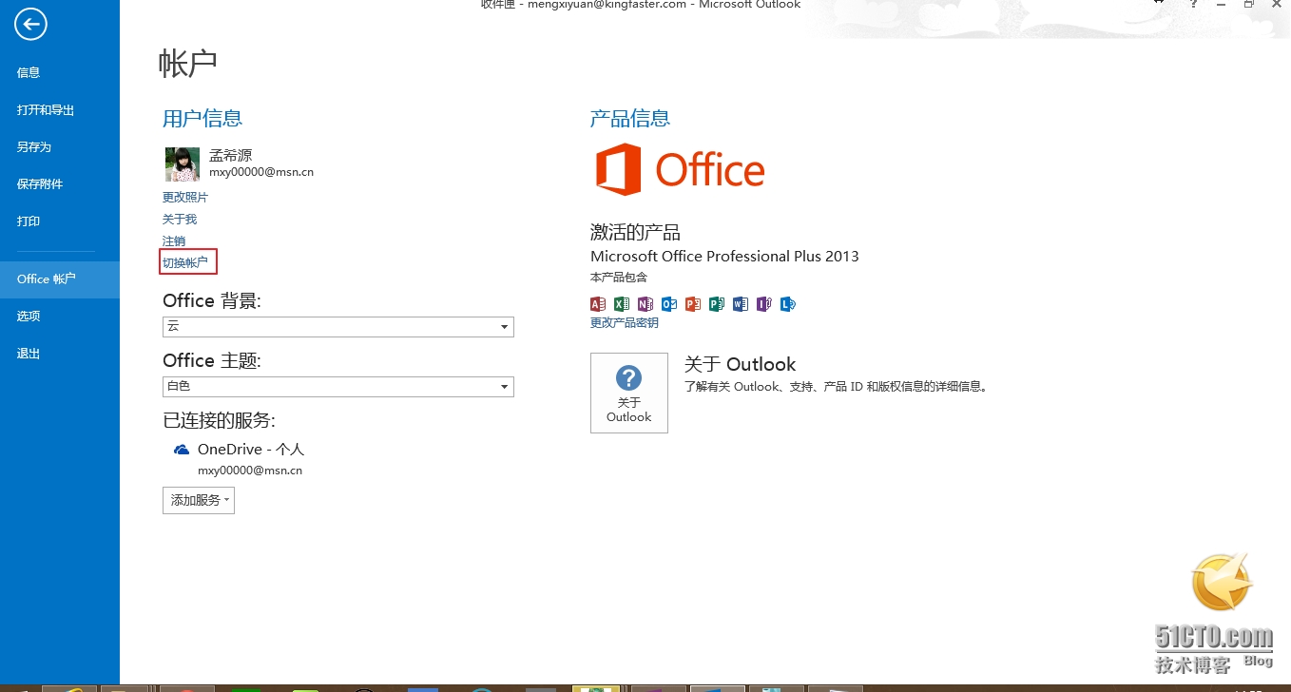This screenshot has height=692, width=1291.
Task: Click the purple OneNote product icon
Action: coord(645,304)
